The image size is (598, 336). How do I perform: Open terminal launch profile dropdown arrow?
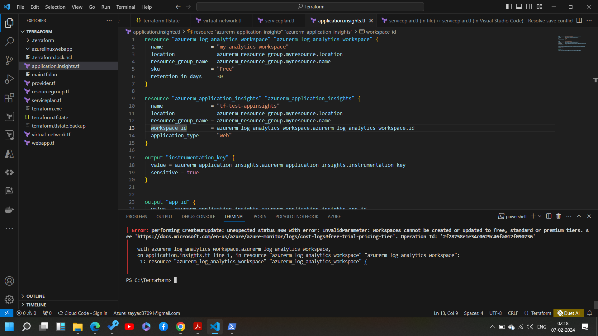point(539,216)
